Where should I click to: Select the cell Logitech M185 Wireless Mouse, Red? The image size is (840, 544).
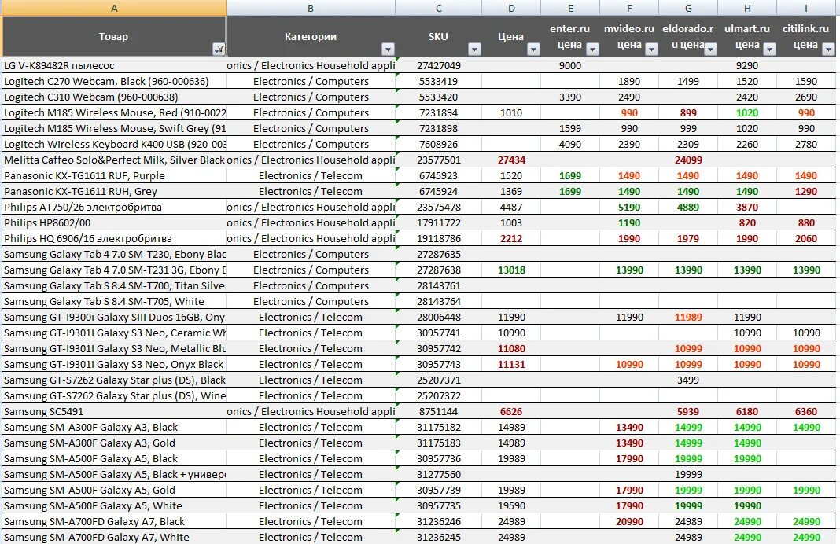point(114,113)
